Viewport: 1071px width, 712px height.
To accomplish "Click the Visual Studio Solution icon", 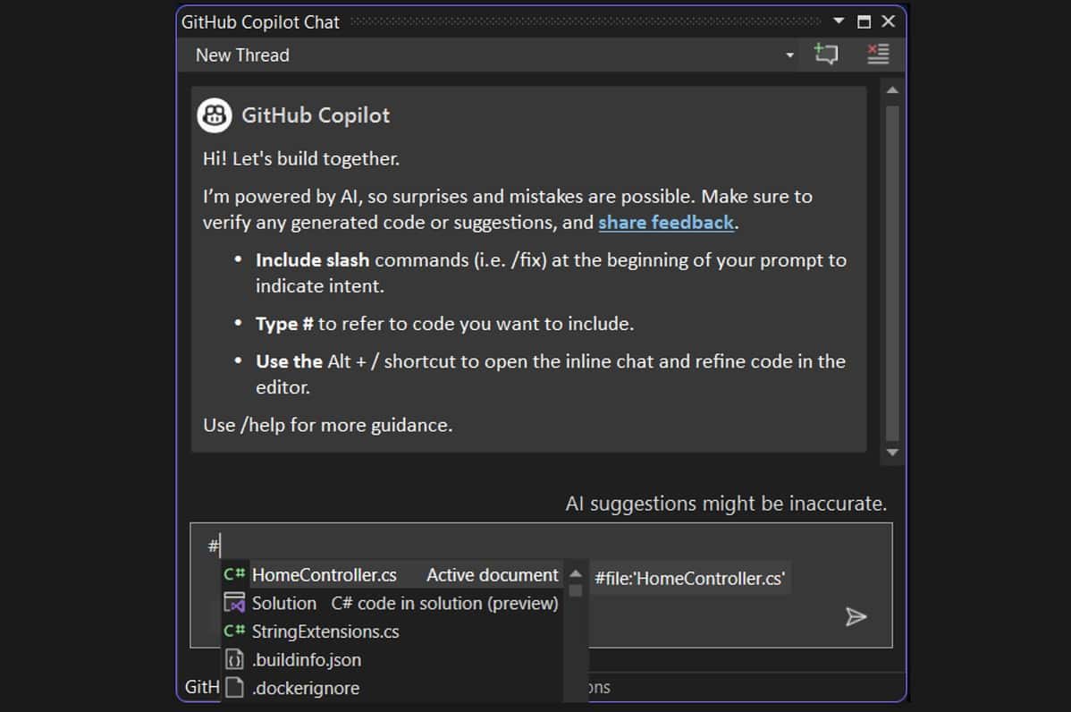I will (233, 603).
